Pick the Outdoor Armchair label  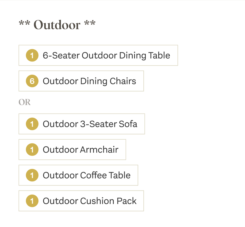tap(81, 149)
